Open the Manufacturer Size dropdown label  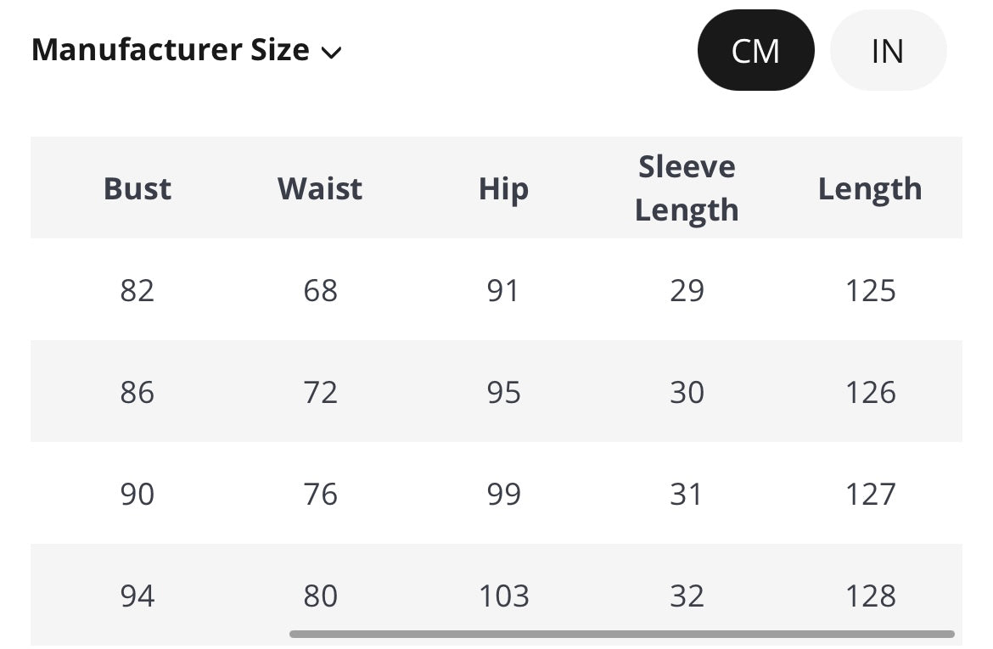(170, 50)
